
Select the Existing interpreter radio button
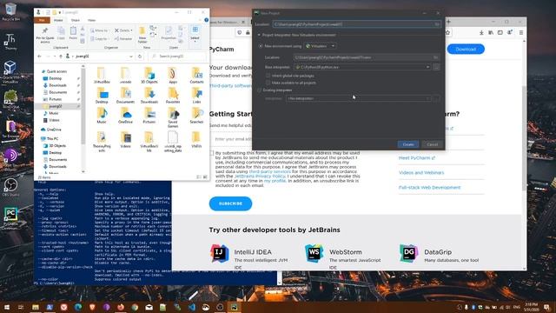tap(260, 90)
